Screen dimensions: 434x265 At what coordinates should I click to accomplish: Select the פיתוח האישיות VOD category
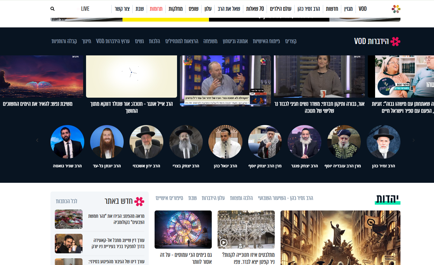tap(266, 41)
